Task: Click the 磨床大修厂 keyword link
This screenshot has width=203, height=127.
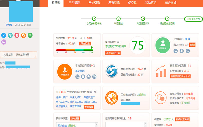Action: (62, 97)
